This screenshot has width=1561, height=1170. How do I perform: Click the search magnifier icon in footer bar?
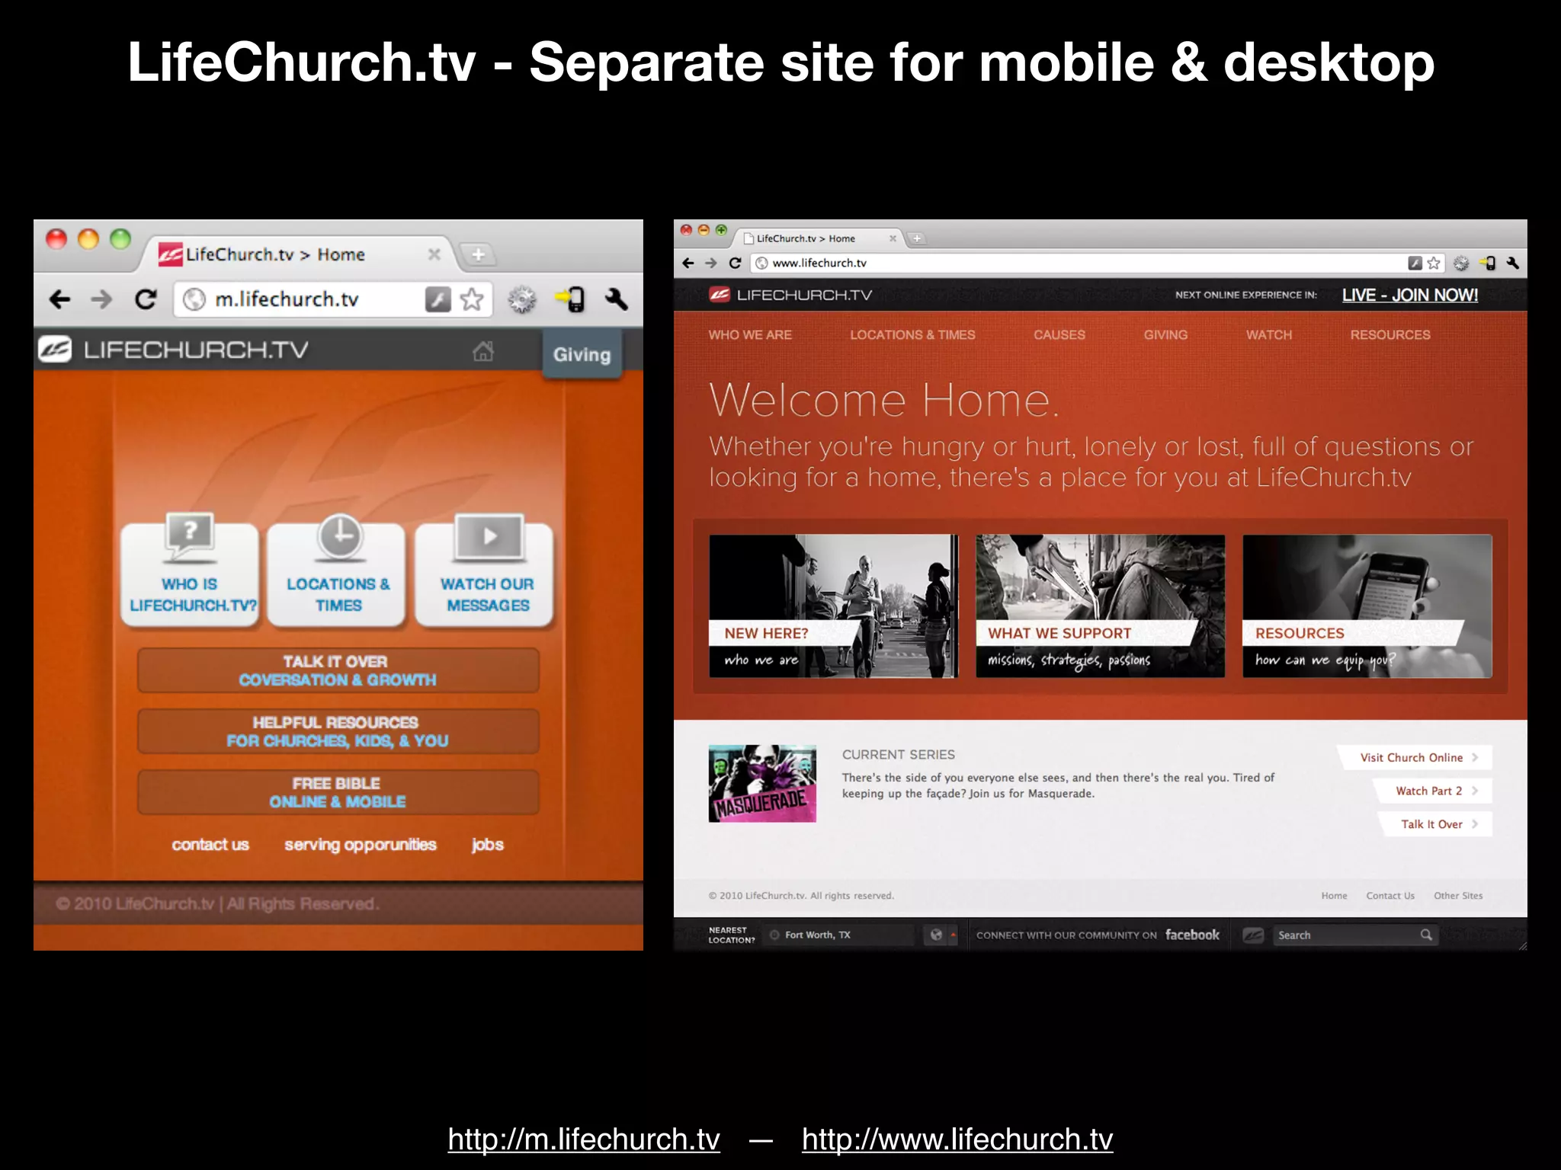tap(1426, 935)
